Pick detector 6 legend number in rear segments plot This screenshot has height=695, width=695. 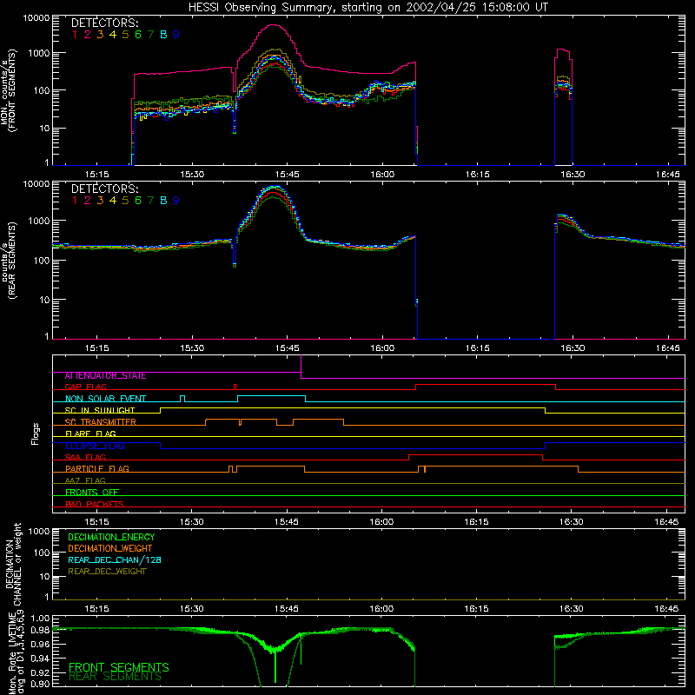pyautogui.click(x=138, y=201)
